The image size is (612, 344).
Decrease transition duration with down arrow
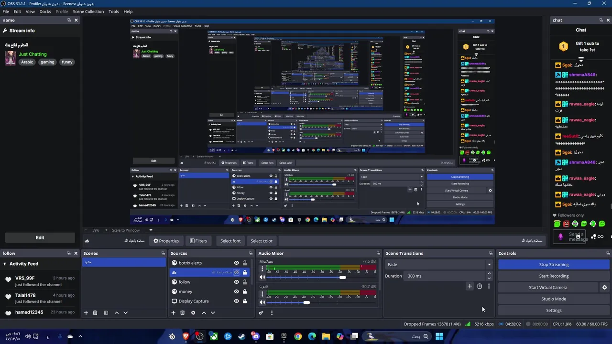click(x=489, y=278)
